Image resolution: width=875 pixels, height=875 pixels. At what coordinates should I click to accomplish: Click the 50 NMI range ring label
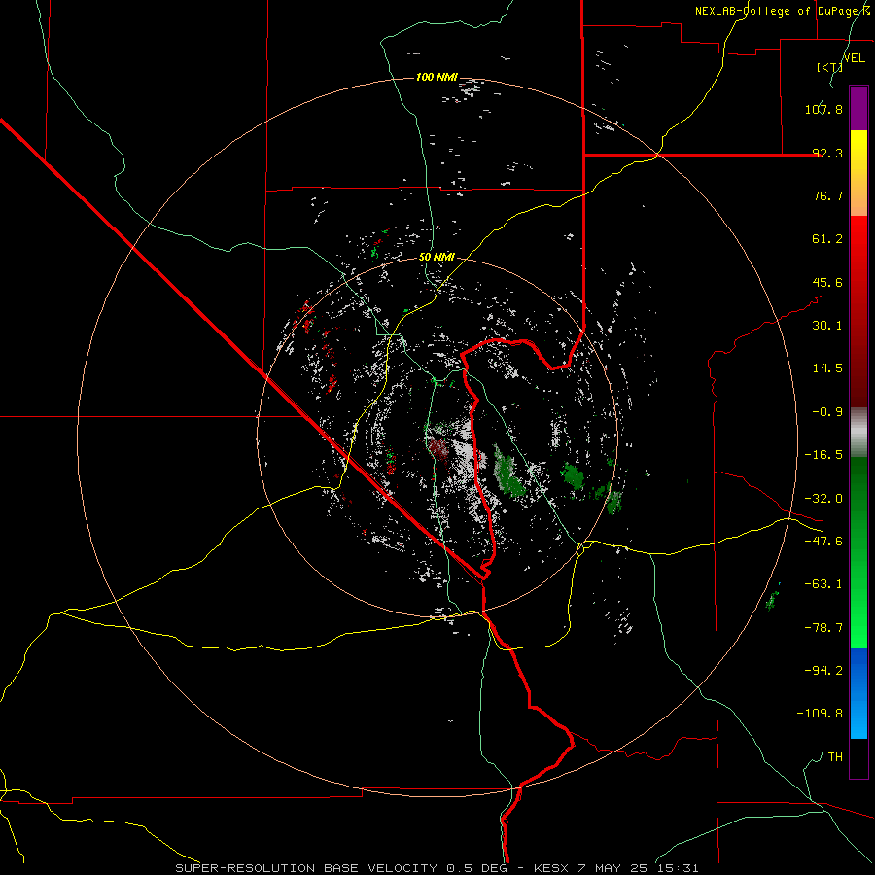pos(437,257)
